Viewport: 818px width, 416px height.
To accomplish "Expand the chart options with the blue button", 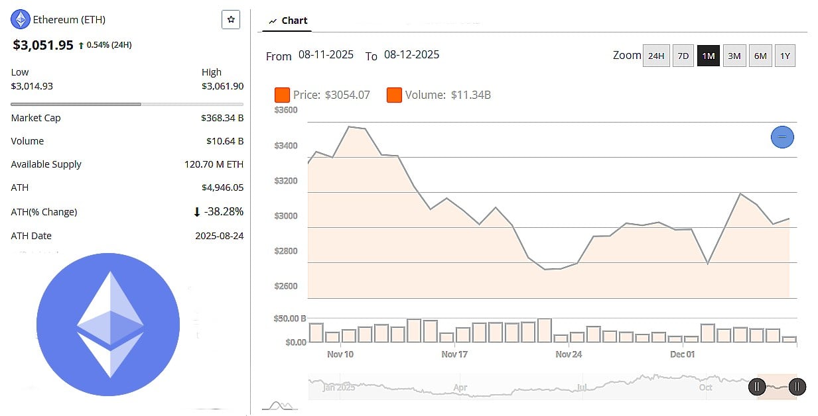I will coord(782,137).
